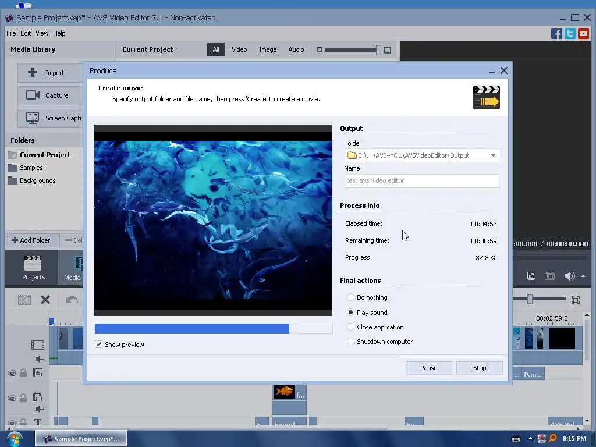Click the magnifier icon in system tray
The height and width of the screenshot is (447, 596).
553,438
